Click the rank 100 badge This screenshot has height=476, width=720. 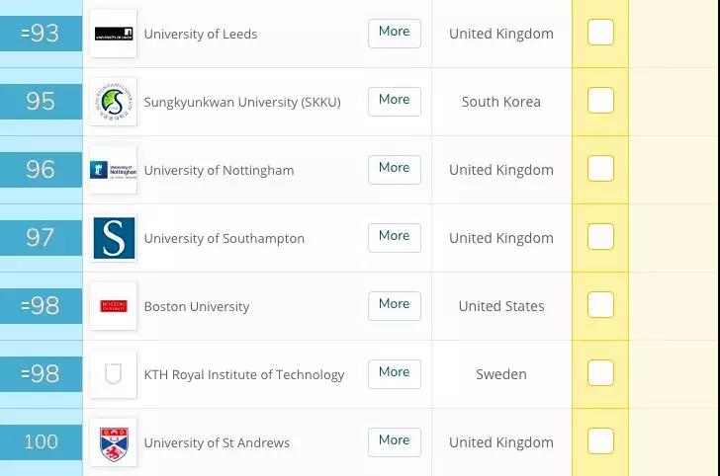click(41, 442)
